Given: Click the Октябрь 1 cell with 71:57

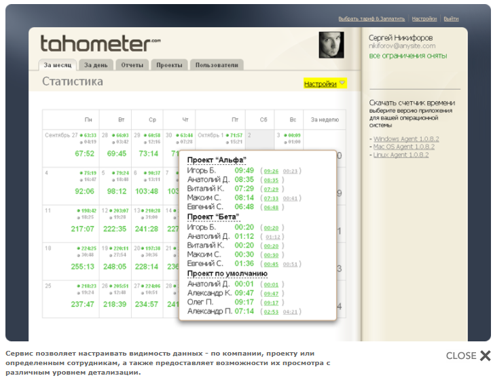Looking at the screenshot, I should click(x=220, y=138).
